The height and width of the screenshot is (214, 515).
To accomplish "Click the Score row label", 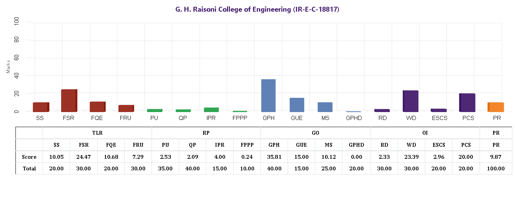I will pyautogui.click(x=29, y=157).
